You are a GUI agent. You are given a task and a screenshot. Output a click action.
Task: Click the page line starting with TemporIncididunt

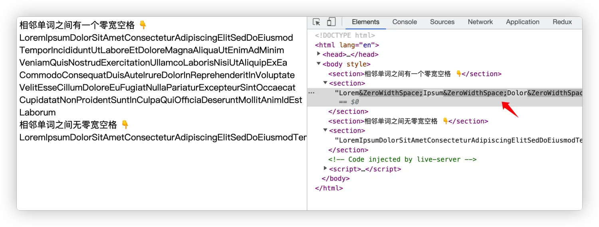point(152,50)
